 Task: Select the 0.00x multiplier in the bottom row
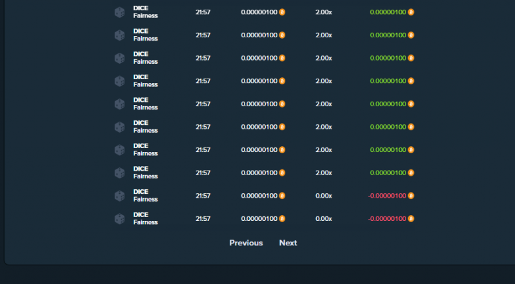[324, 218]
